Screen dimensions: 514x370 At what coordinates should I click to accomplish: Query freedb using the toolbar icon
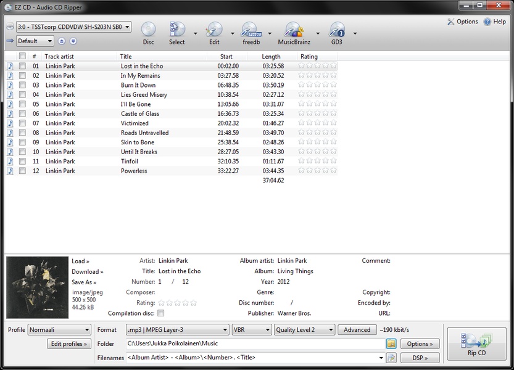pos(251,30)
